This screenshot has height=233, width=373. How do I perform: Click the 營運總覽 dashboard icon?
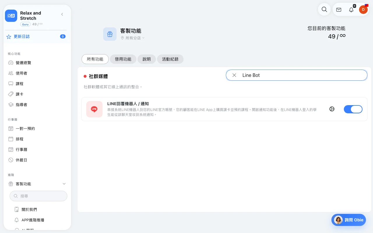tap(11, 63)
